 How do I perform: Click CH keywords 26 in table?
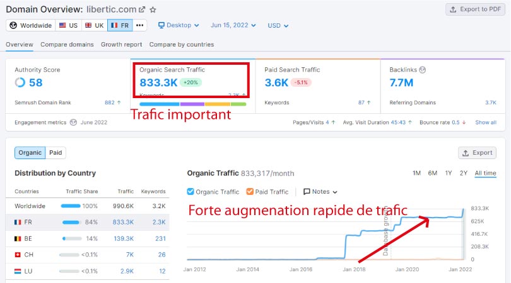[x=162, y=255]
